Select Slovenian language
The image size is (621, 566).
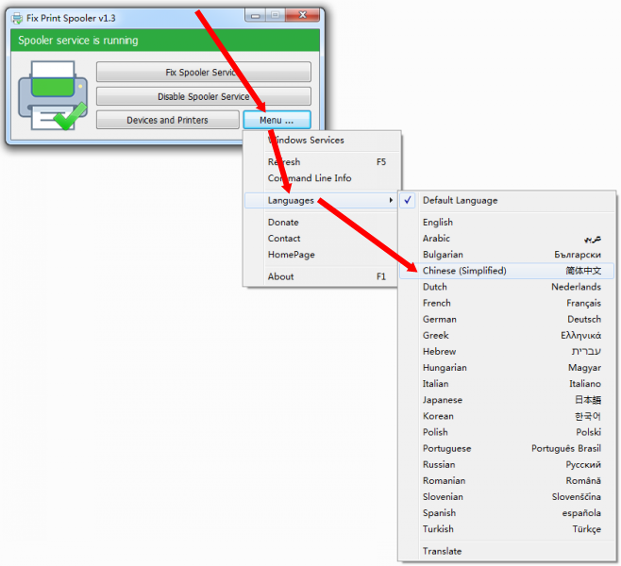point(507,497)
